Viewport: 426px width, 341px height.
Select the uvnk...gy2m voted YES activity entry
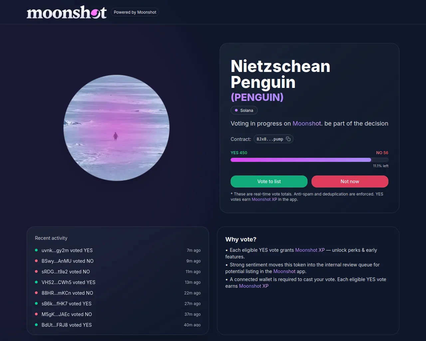(x=67, y=250)
